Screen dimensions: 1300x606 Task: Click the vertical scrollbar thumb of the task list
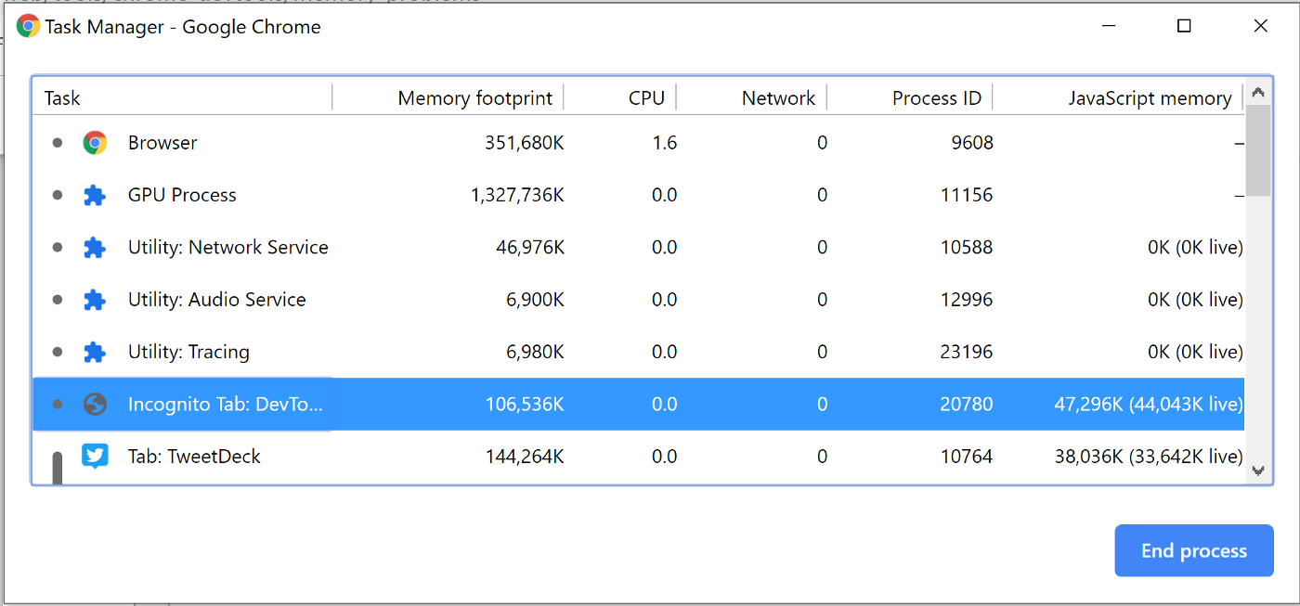(x=1258, y=150)
